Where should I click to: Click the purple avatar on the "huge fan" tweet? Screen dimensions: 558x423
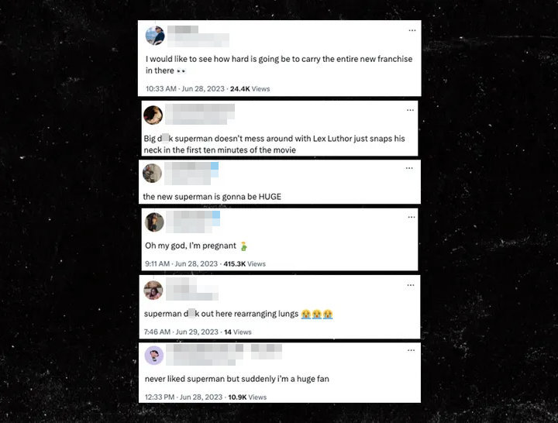coord(154,355)
